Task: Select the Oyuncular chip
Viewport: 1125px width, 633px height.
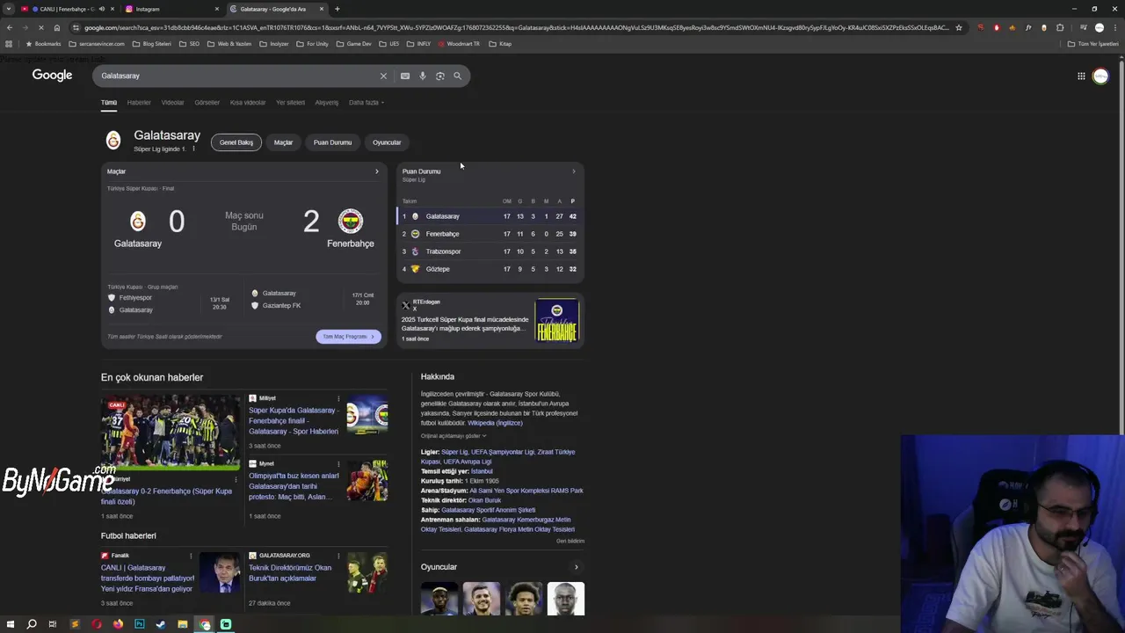Action: (387, 142)
